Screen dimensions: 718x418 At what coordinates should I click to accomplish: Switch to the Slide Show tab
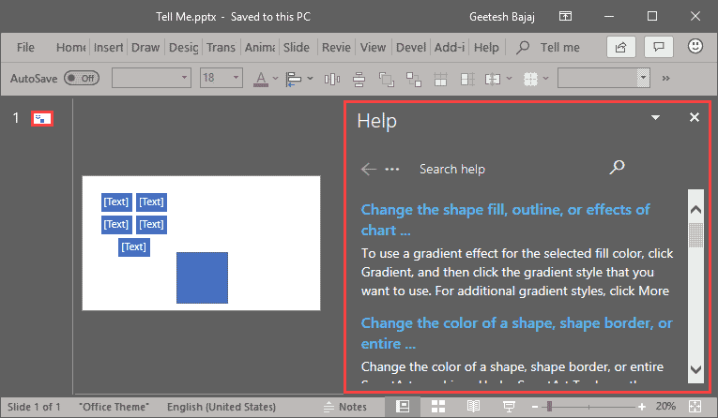297,47
